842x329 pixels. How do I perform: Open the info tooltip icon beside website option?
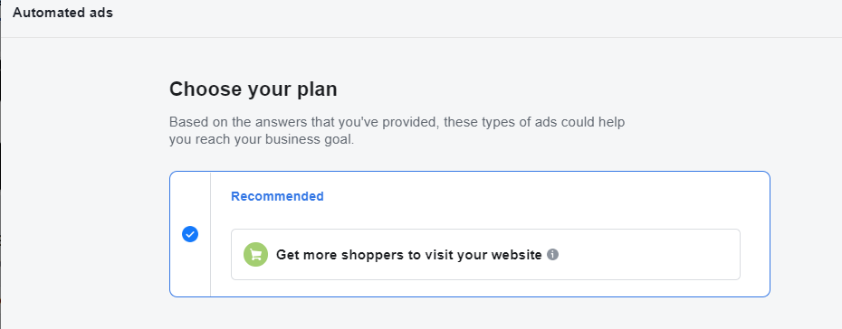tap(552, 255)
